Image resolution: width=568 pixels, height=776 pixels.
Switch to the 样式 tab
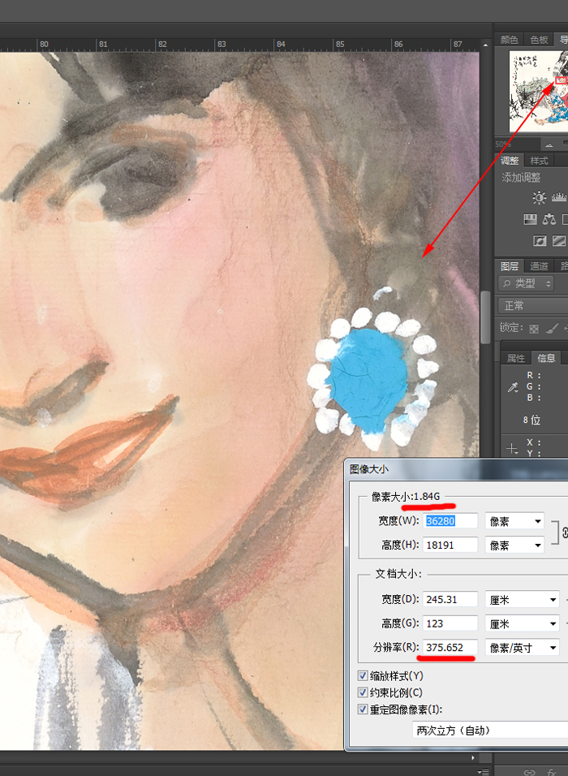tap(539, 161)
